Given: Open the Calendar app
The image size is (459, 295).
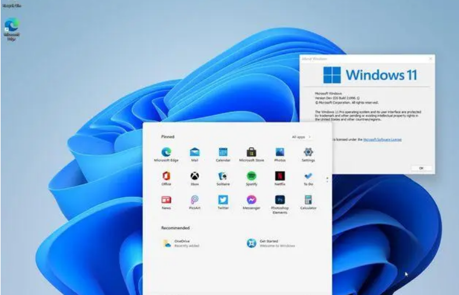Looking at the screenshot, I should (223, 152).
